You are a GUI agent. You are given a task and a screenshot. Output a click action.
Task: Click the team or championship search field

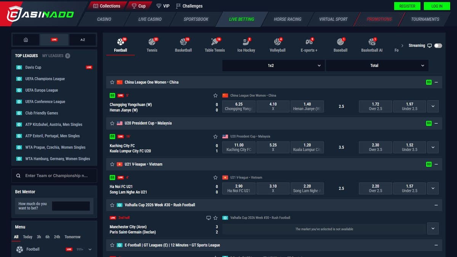click(54, 176)
